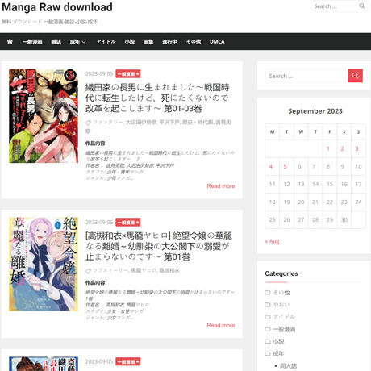Click the header search magnifier icon
This screenshot has height=371, width=371.
362,6
